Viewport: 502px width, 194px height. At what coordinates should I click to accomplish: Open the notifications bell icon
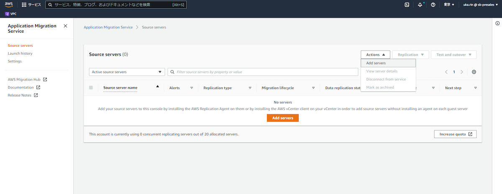[420, 5]
